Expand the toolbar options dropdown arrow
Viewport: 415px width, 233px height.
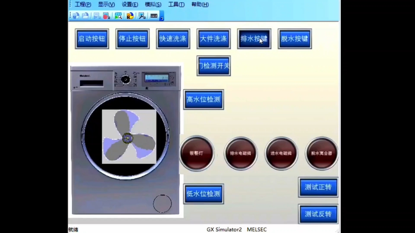(x=162, y=16)
